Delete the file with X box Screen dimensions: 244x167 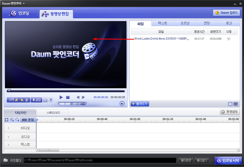coord(229,39)
